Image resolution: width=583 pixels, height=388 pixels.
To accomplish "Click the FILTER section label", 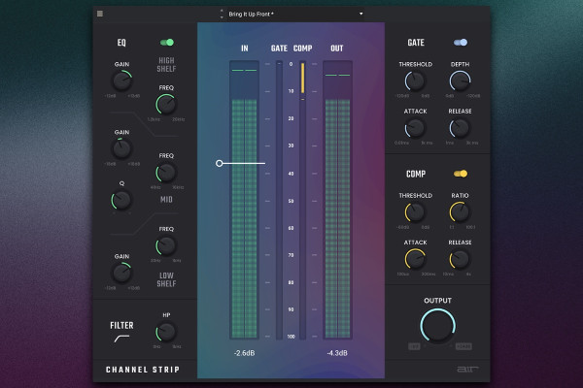I will 121,326.
